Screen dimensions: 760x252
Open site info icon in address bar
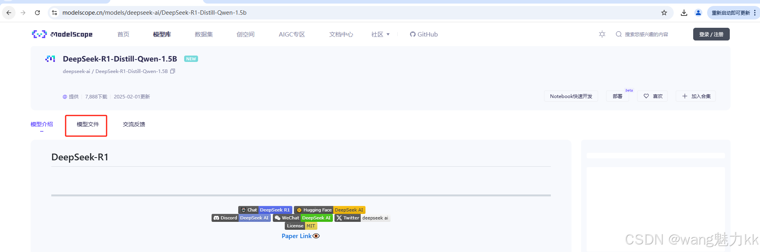54,13
